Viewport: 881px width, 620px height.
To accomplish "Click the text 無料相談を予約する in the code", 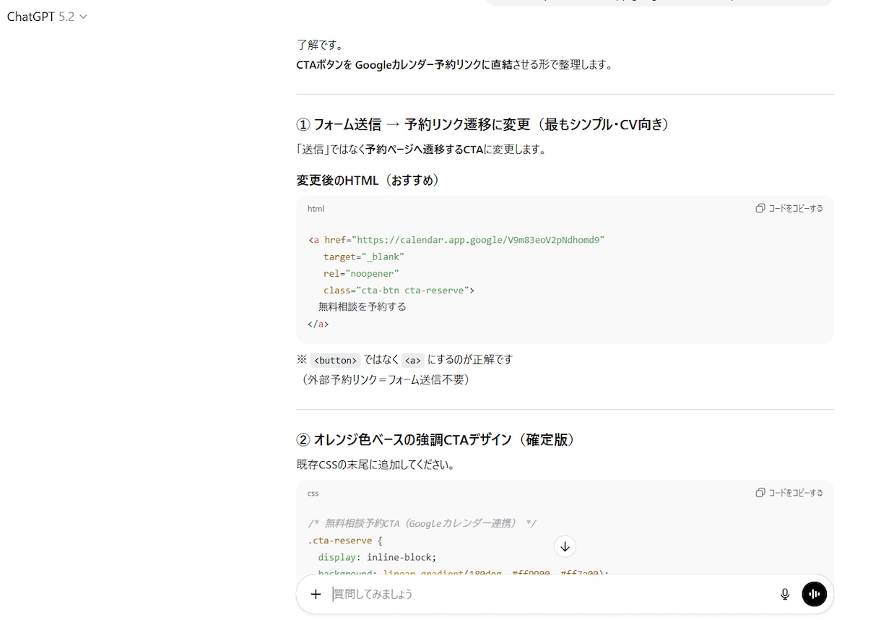I will click(363, 306).
